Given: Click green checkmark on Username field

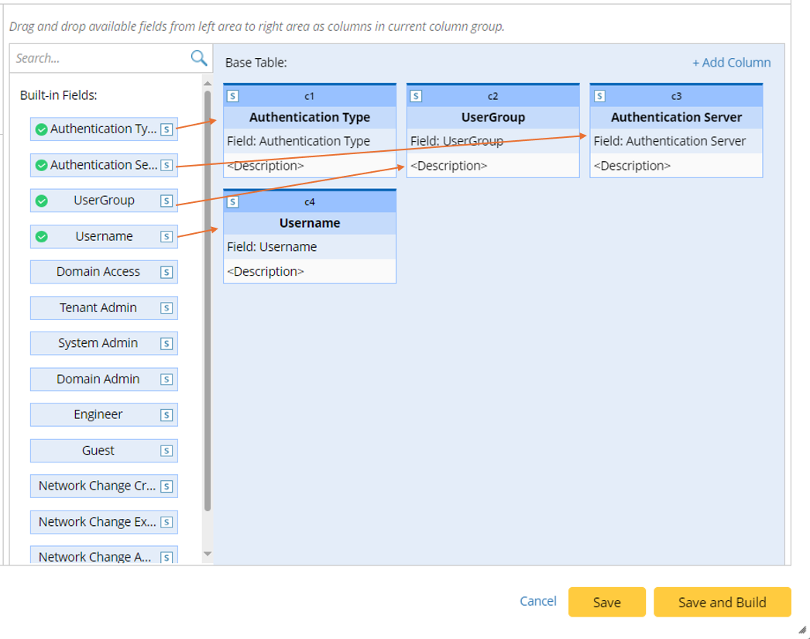Looking at the screenshot, I should (42, 237).
